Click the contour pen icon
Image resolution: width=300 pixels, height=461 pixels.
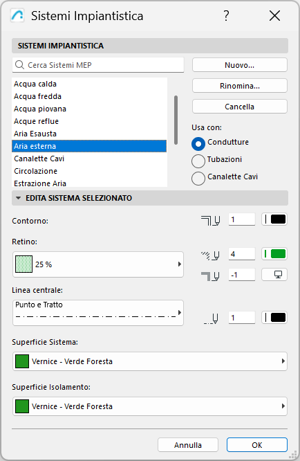point(210,221)
